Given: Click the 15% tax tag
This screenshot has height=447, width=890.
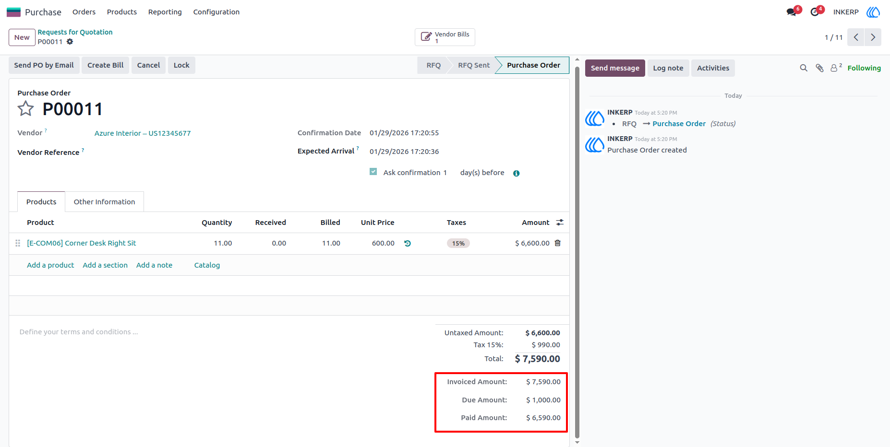Looking at the screenshot, I should [x=458, y=243].
